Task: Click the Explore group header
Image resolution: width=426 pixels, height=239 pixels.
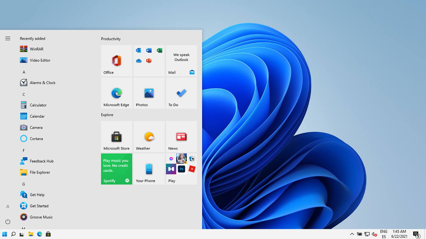Action: coord(107,115)
